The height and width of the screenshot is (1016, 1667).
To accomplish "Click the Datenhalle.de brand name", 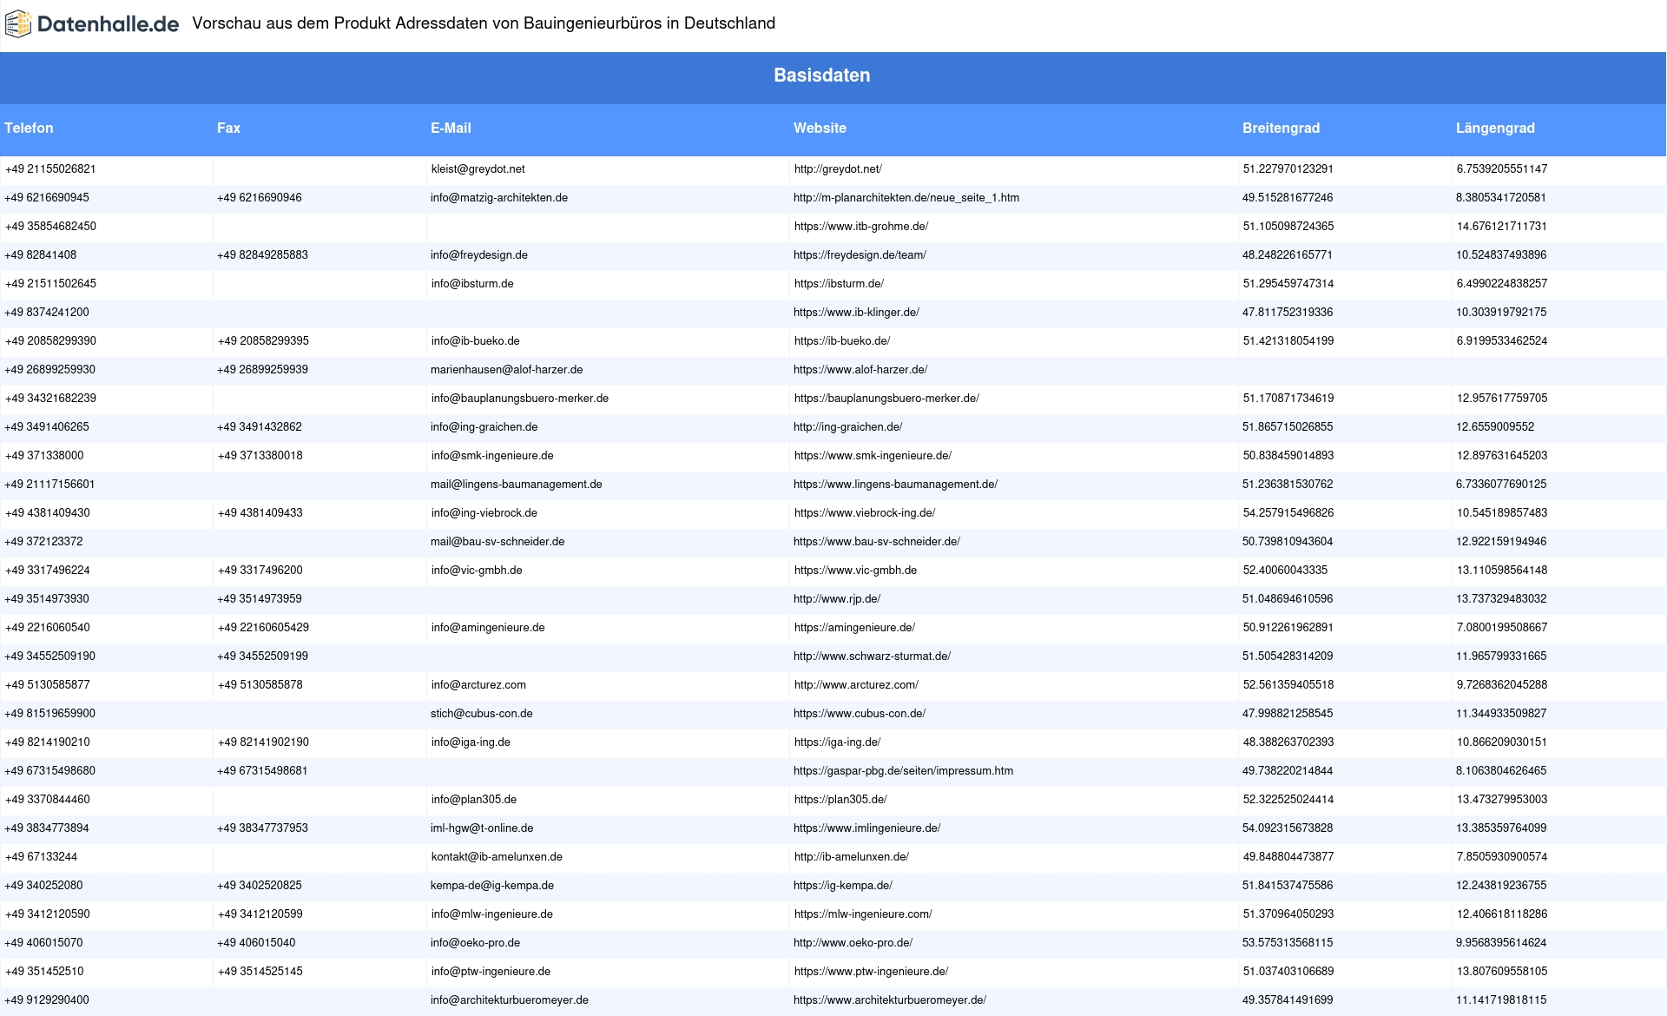I will point(109,24).
